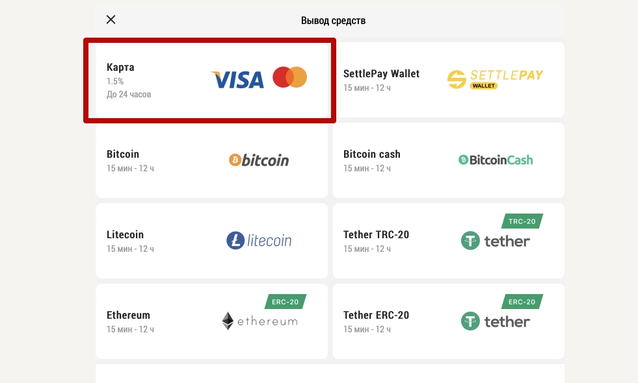Select the Tether TRC-20 method title
The height and width of the screenshot is (383, 638).
[377, 235]
